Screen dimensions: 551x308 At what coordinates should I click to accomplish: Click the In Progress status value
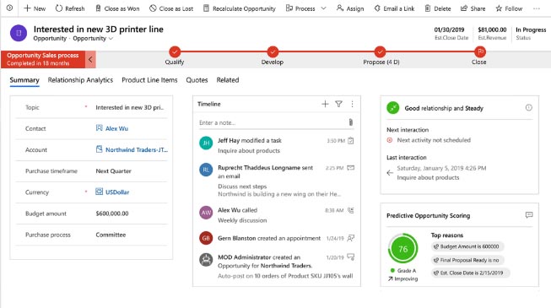click(531, 30)
